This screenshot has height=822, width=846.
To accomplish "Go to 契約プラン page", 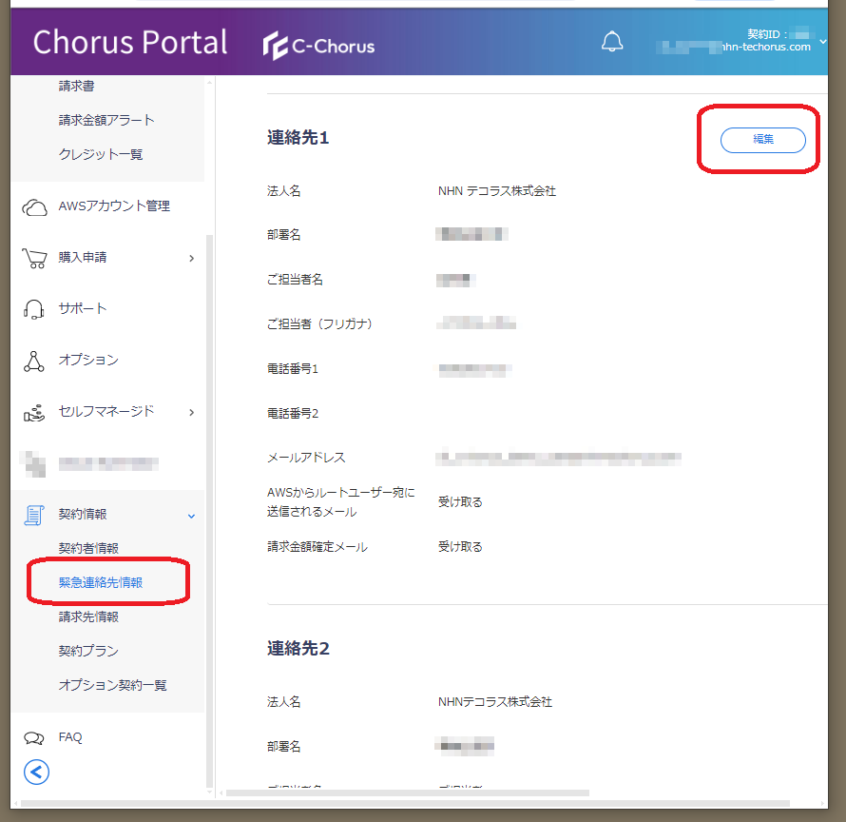I will pos(88,651).
